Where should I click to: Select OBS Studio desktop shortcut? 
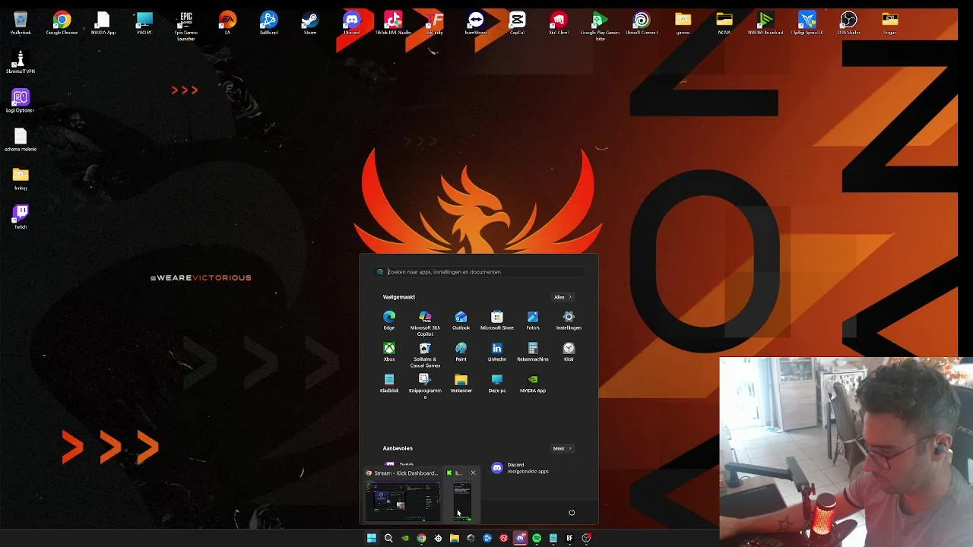(x=848, y=23)
